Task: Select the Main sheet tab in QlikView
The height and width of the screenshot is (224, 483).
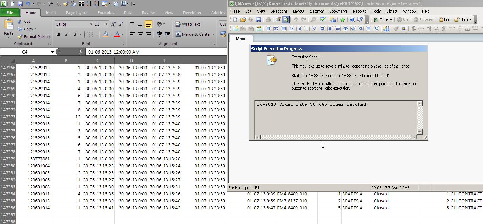Action: tap(240, 38)
